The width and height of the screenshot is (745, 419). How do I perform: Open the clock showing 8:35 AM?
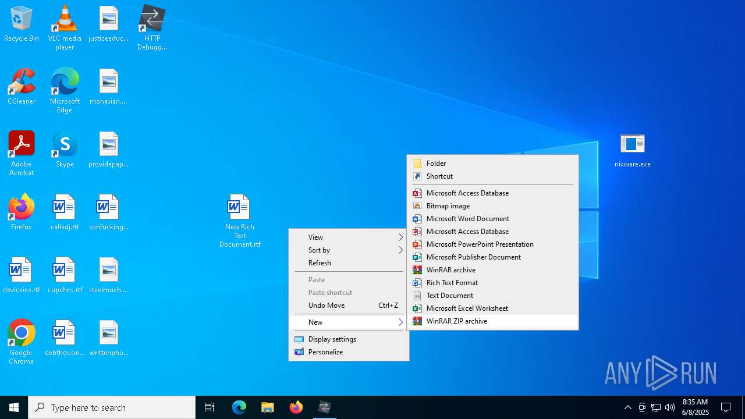pyautogui.click(x=695, y=407)
